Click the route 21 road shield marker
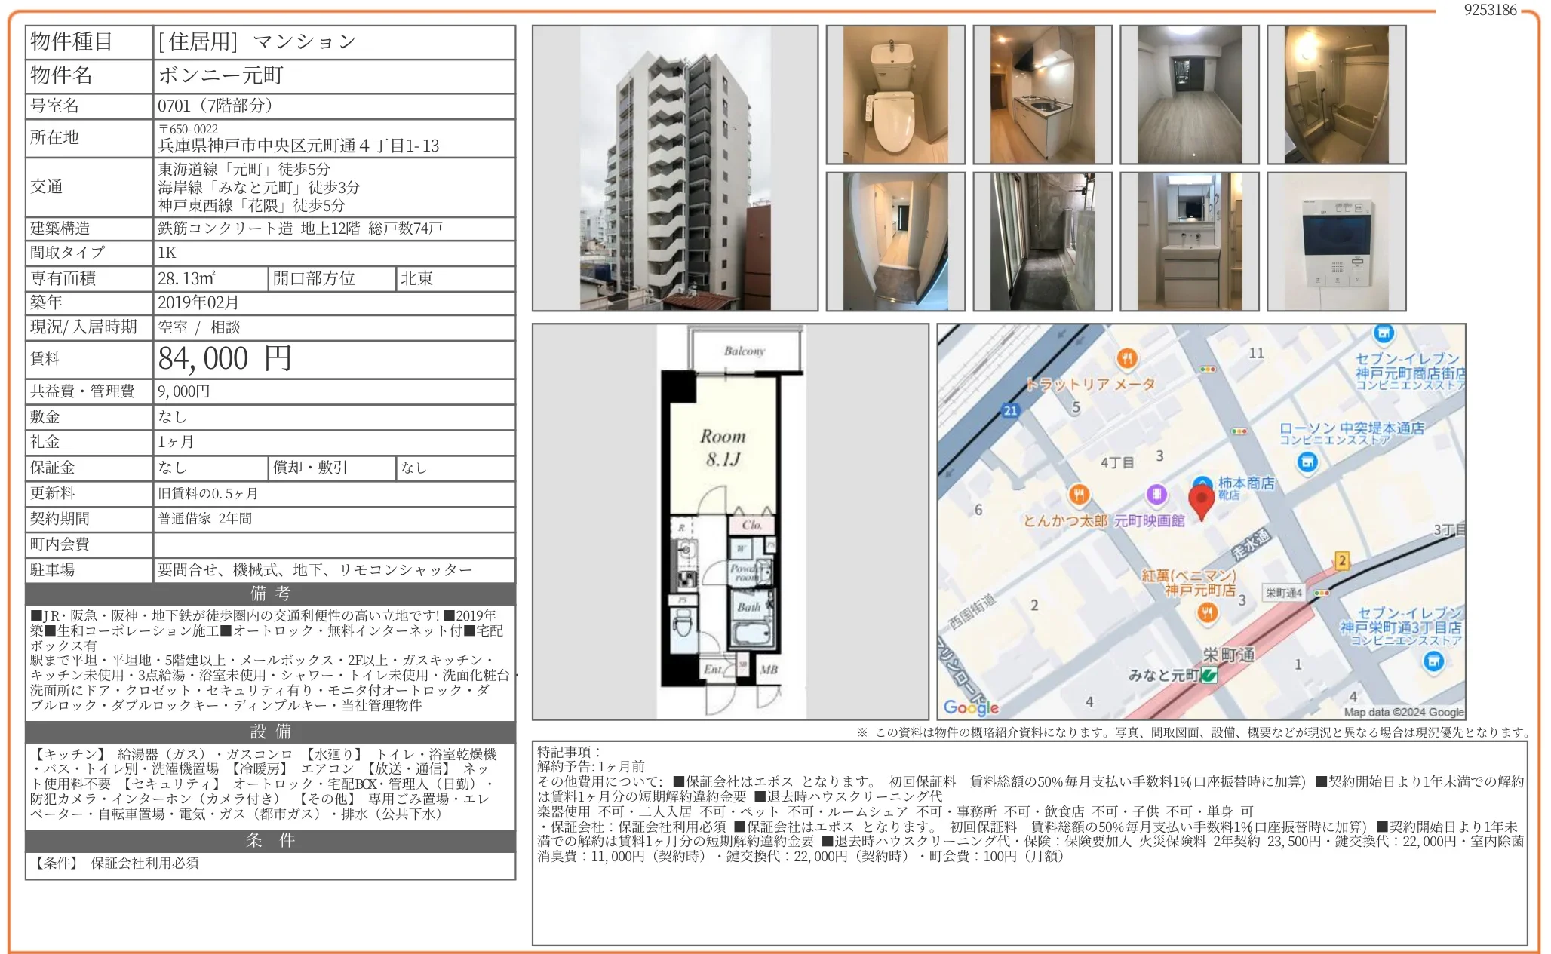This screenshot has height=954, width=1551. coord(1011,411)
